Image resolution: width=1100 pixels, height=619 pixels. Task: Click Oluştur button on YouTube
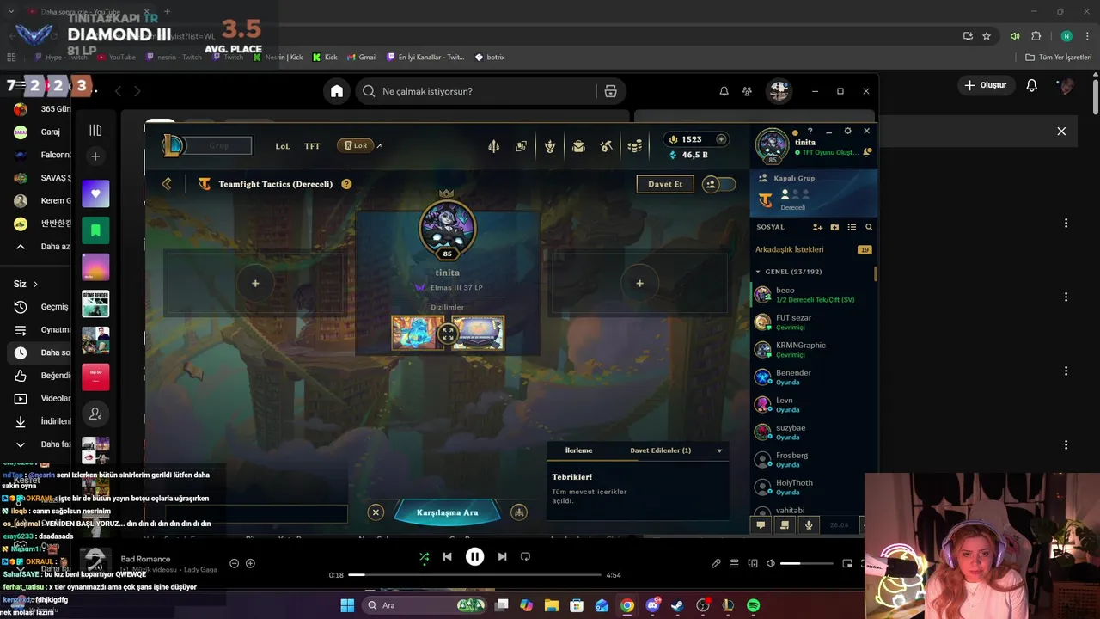click(985, 85)
